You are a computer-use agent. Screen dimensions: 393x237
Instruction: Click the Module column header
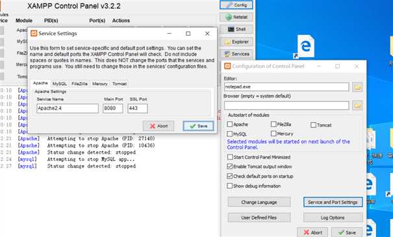tap(24, 21)
